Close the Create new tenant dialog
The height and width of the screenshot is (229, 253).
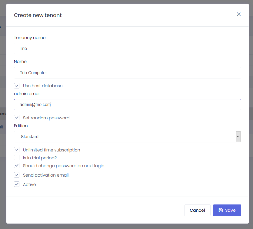238,14
